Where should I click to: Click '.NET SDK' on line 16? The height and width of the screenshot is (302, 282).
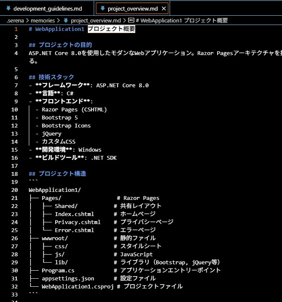[x=104, y=158]
